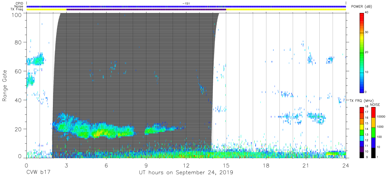Click the blue Noise strip at top
The width and height of the screenshot is (389, 179).
click(186, 6)
